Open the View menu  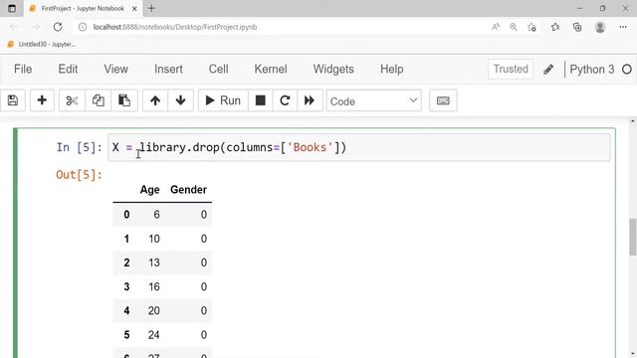coord(115,69)
